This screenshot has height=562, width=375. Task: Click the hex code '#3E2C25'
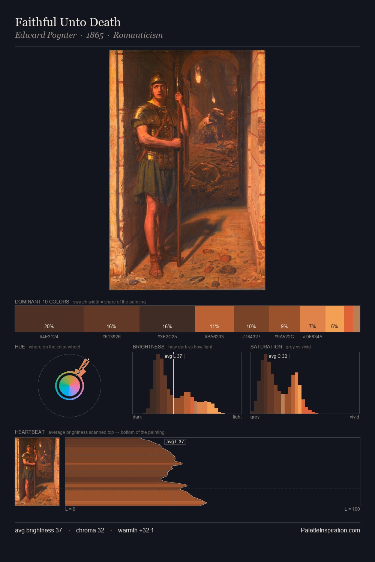(167, 337)
